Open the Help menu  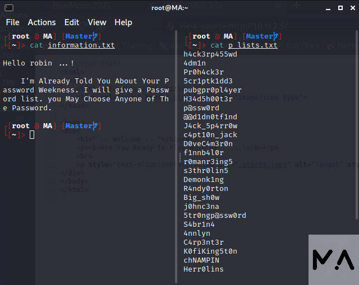pos(123,22)
